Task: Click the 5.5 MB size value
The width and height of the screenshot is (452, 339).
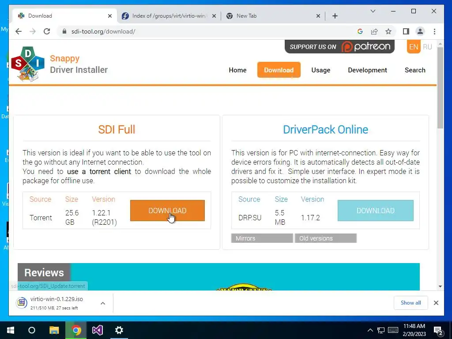Action: pyautogui.click(x=279, y=218)
